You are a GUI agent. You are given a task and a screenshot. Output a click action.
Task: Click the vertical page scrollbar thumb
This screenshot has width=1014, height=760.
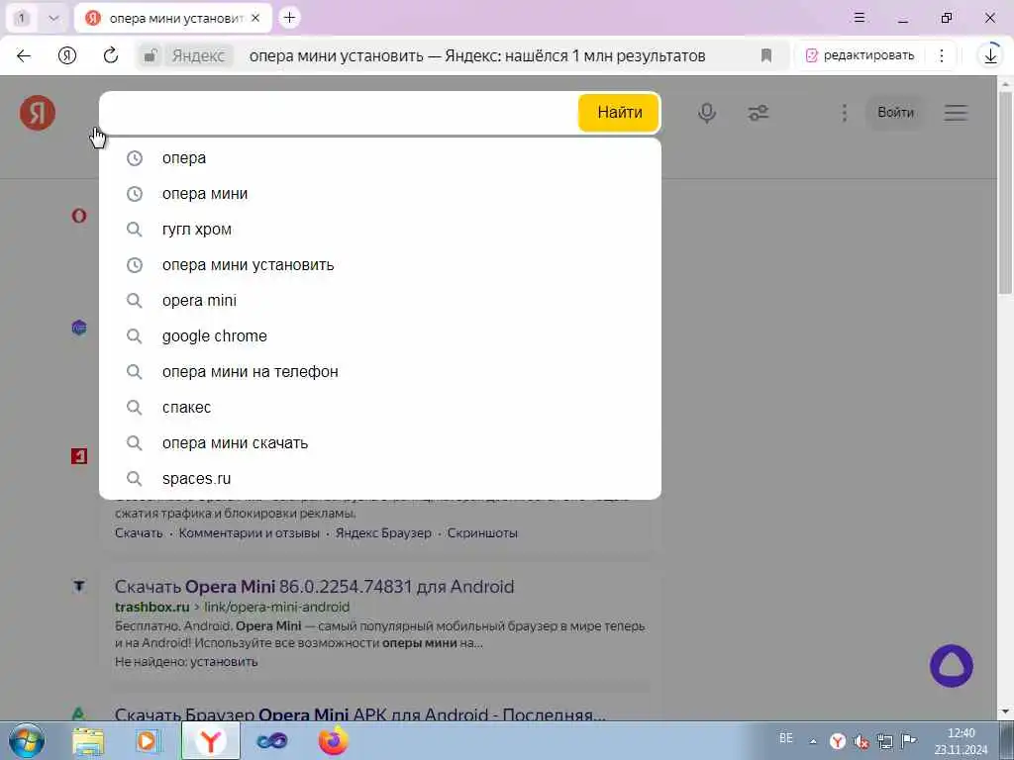[1005, 193]
